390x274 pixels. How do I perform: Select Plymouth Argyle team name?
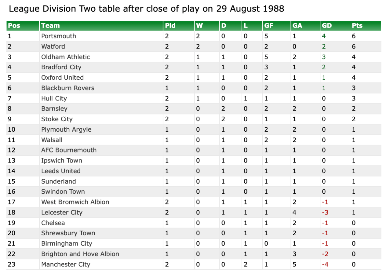tap(66, 129)
